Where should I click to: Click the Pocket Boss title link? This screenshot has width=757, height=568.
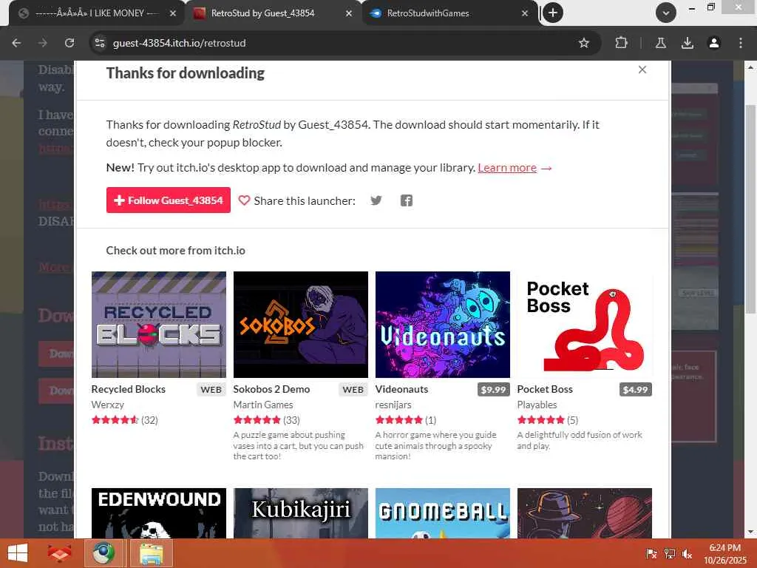point(545,389)
